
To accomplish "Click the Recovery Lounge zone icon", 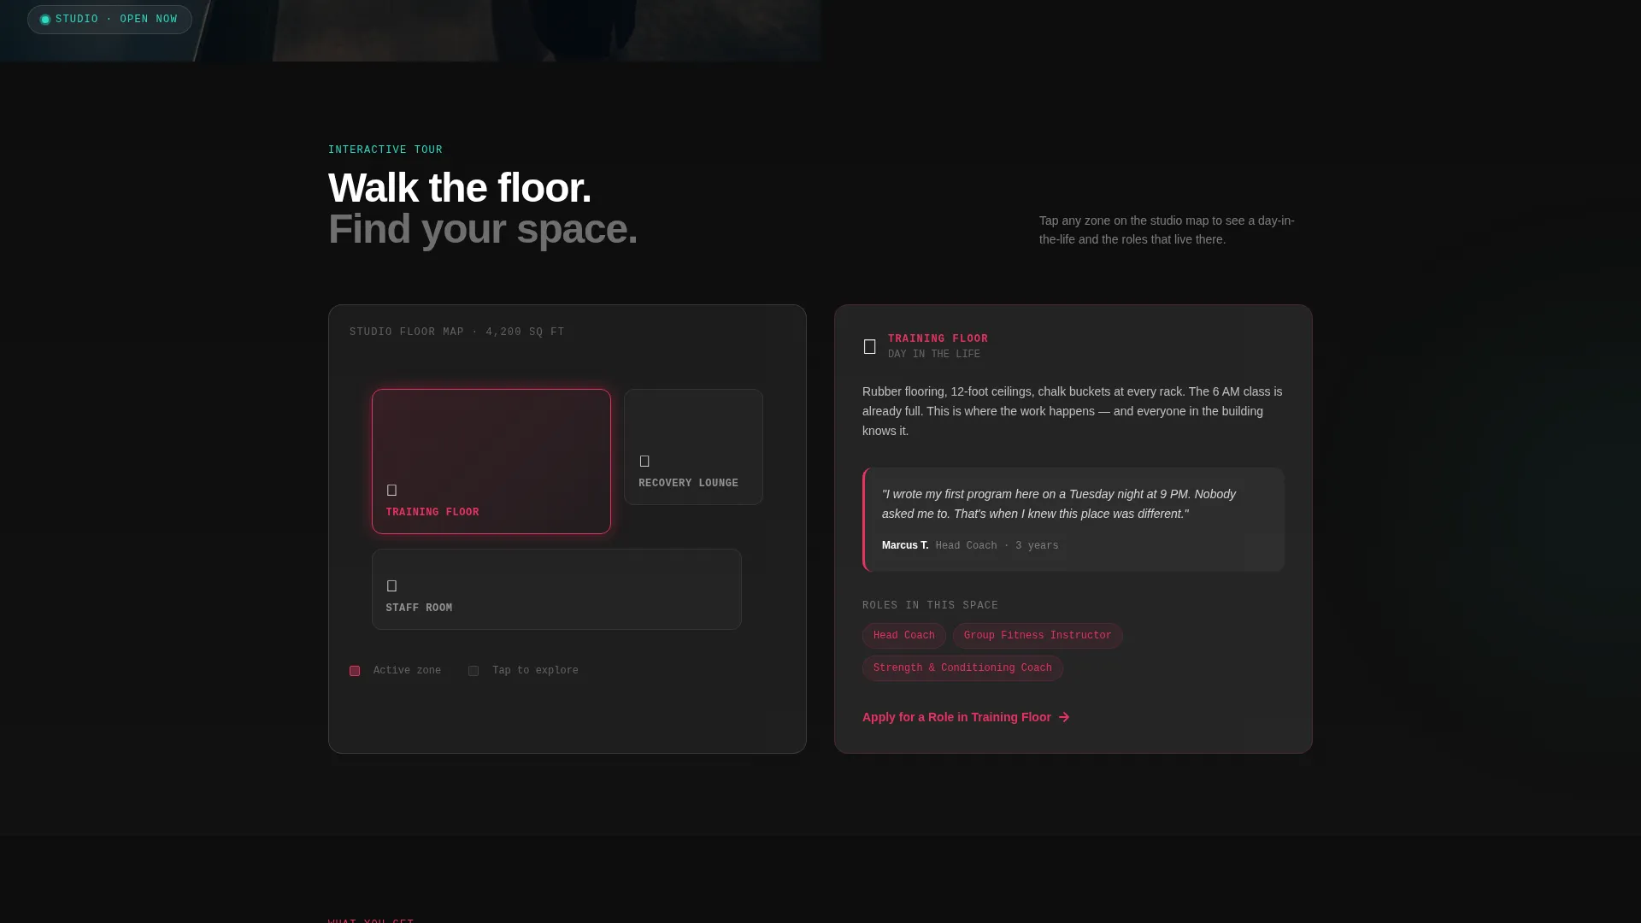I will (x=644, y=461).
